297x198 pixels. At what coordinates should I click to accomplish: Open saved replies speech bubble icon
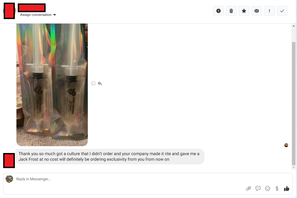coord(258,188)
